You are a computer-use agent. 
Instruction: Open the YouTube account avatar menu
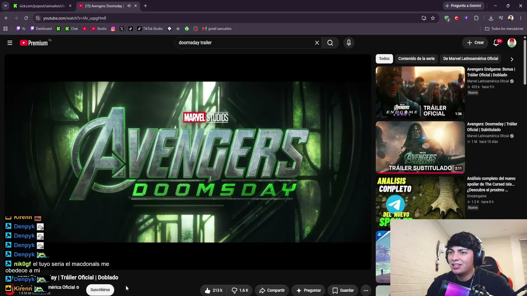tap(512, 43)
